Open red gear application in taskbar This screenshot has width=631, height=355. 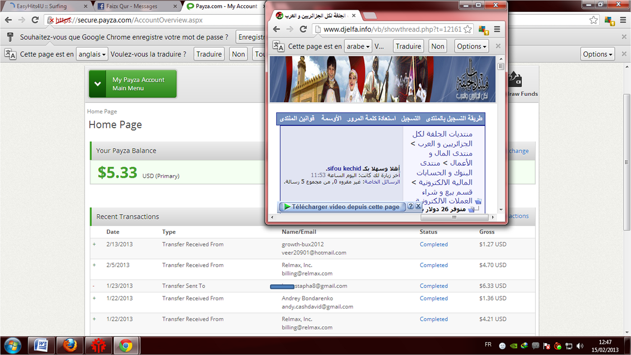(x=98, y=346)
